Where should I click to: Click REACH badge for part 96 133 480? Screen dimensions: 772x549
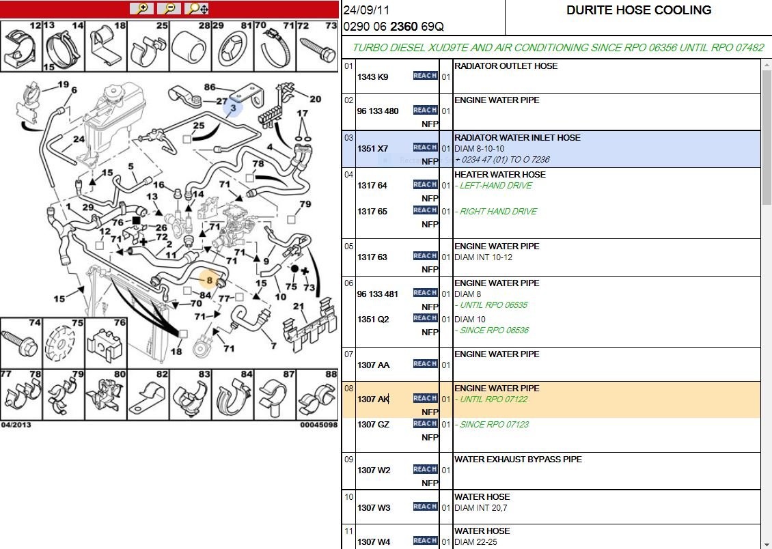(x=426, y=110)
